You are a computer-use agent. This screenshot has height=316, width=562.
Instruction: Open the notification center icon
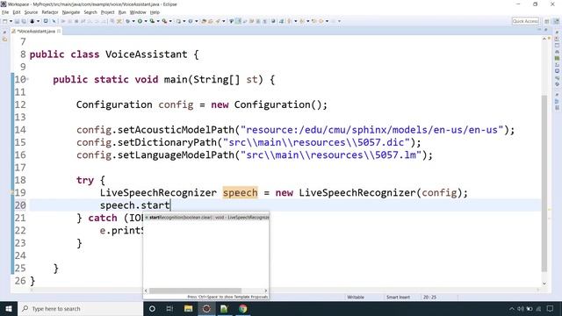[x=550, y=308]
